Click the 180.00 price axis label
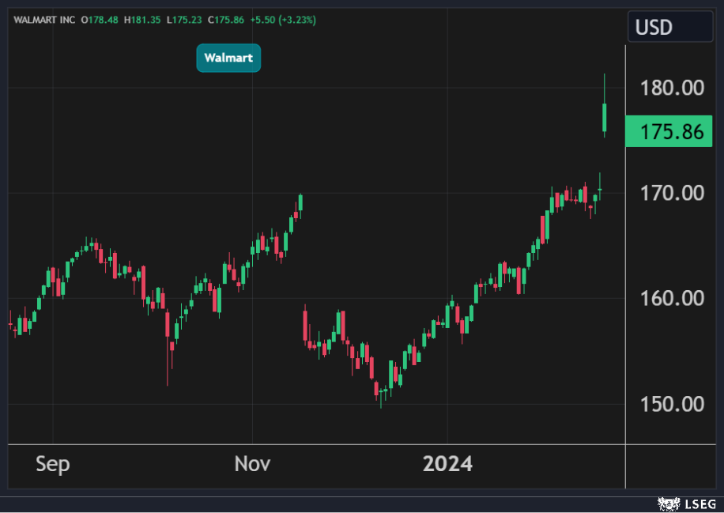 [x=672, y=88]
